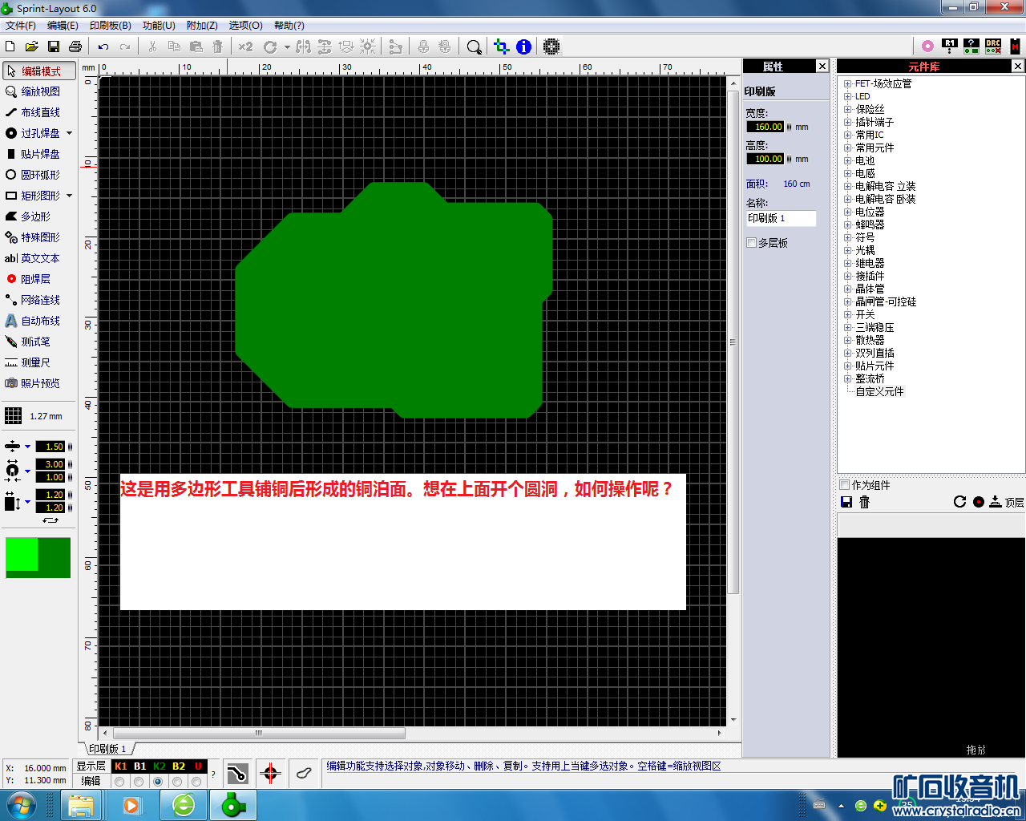Expand the LED category in component library
Viewport: 1026px width, 821px height.
click(x=847, y=96)
